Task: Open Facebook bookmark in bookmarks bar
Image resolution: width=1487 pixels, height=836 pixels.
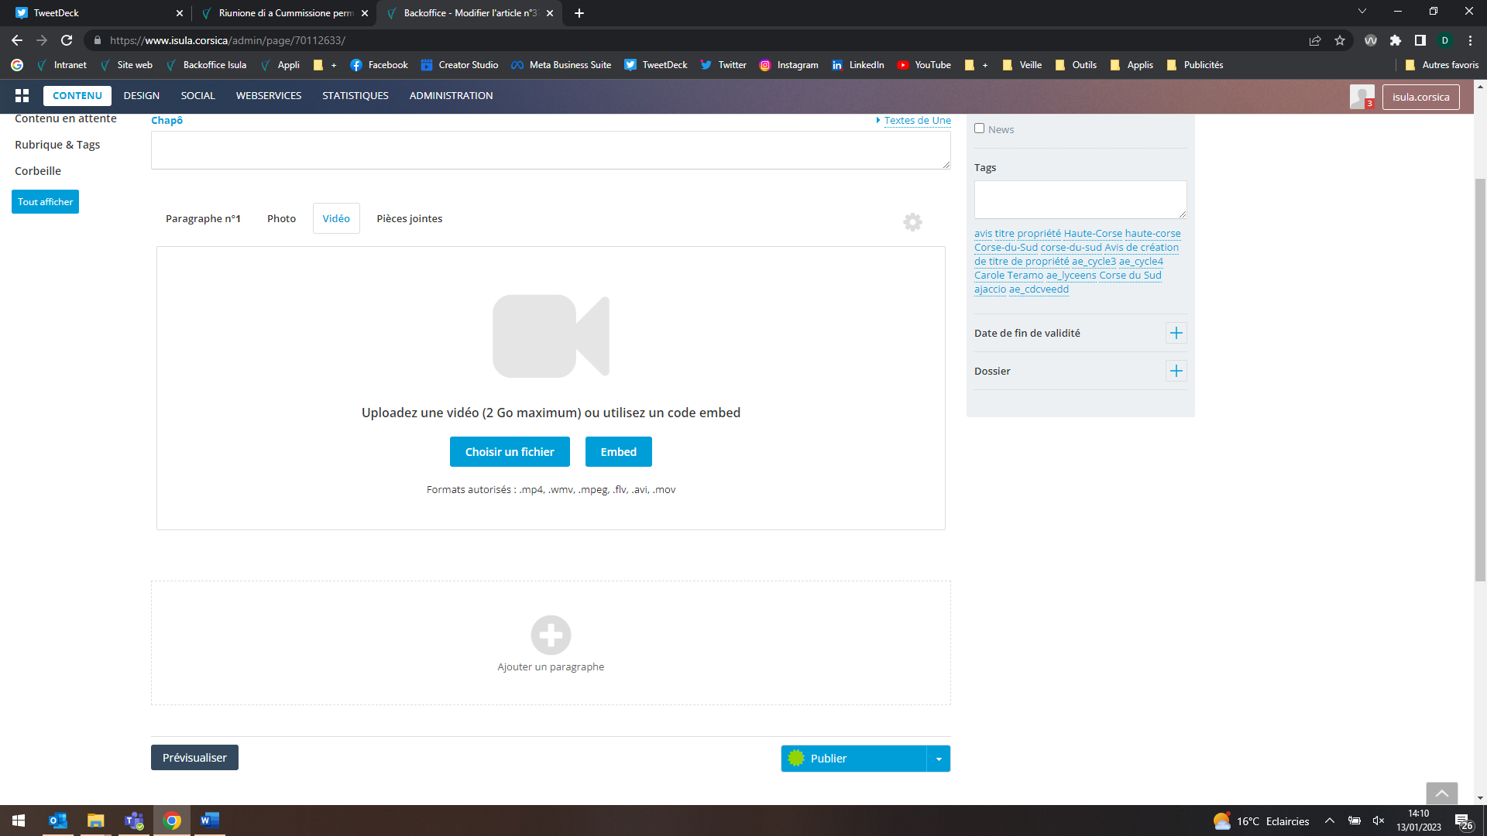Action: (379, 65)
